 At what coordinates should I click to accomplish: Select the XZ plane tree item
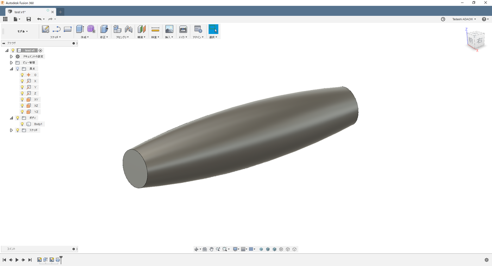(x=36, y=106)
